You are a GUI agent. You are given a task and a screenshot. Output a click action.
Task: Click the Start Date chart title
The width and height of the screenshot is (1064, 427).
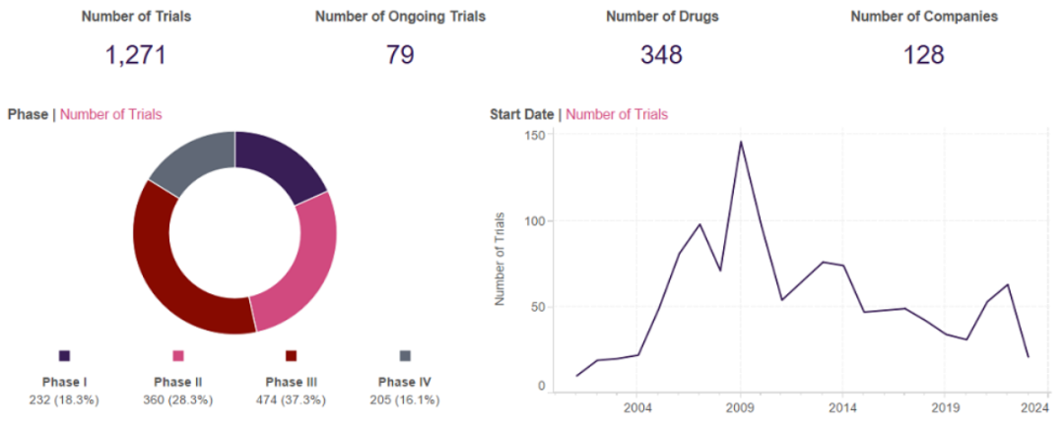pyautogui.click(x=521, y=114)
